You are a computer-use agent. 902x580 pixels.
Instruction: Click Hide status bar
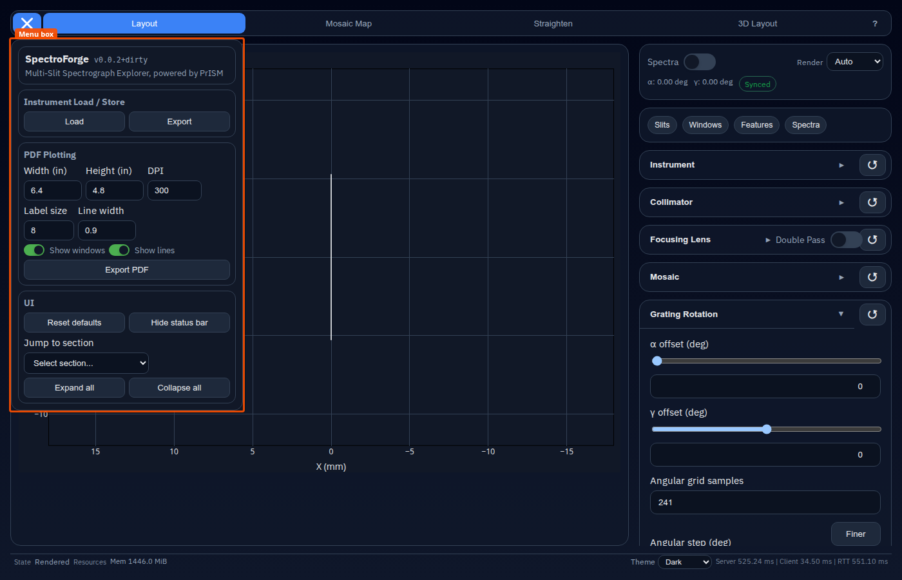coord(179,323)
